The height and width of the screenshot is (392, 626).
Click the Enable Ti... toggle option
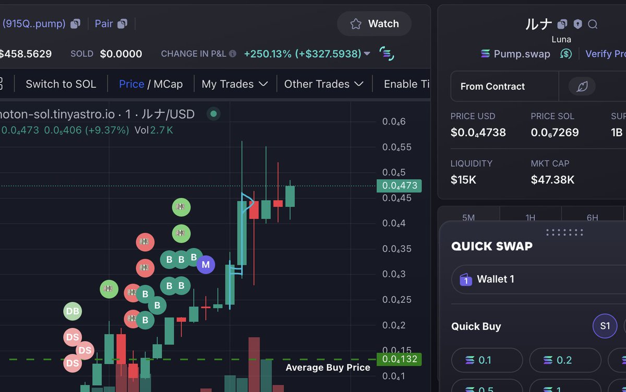pos(407,84)
